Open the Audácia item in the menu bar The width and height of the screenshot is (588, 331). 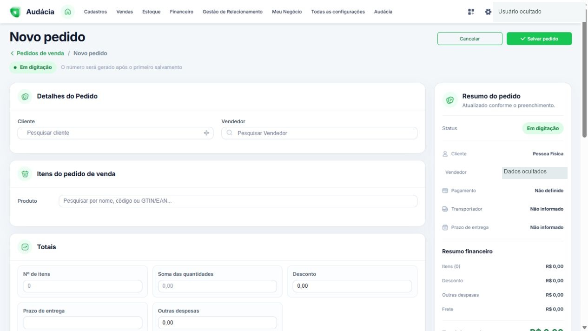click(383, 12)
